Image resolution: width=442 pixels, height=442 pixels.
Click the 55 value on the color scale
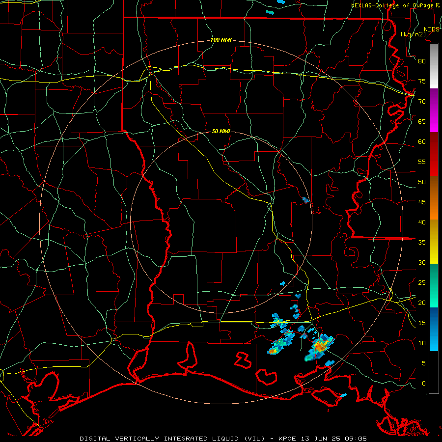coord(422,162)
